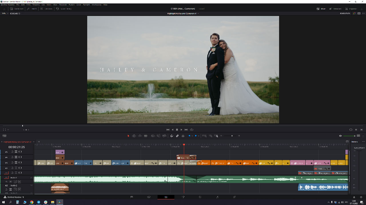
Task: Switch to the Color page
Action: [x=200, y=197]
